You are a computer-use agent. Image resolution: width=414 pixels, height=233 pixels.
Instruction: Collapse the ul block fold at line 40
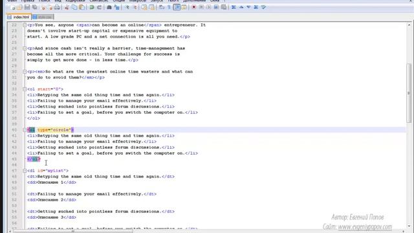(x=25, y=129)
